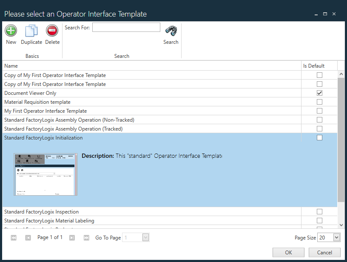Check Is Default for Standard FactoryLogix Inspection
This screenshot has width=347, height=262.
click(x=319, y=211)
